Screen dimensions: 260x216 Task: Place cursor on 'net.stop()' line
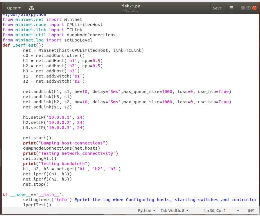[36, 184]
